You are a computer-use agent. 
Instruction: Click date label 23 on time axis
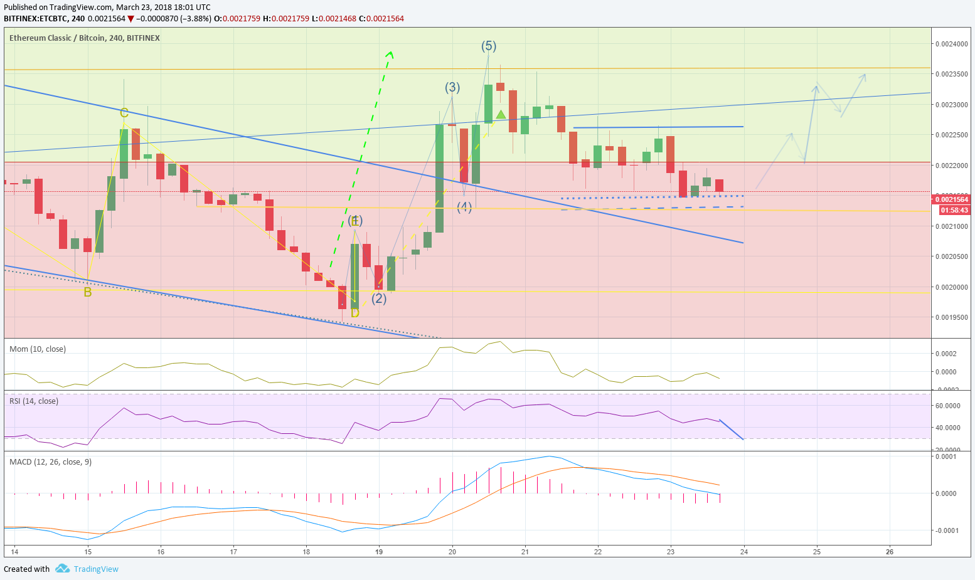[671, 552]
